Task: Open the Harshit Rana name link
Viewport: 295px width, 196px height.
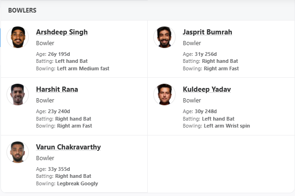Action: click(x=57, y=89)
